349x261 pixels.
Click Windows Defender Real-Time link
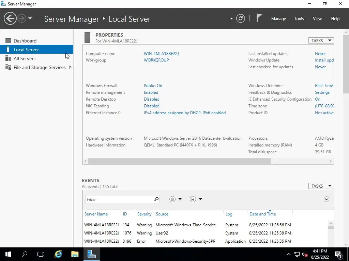tap(324, 85)
